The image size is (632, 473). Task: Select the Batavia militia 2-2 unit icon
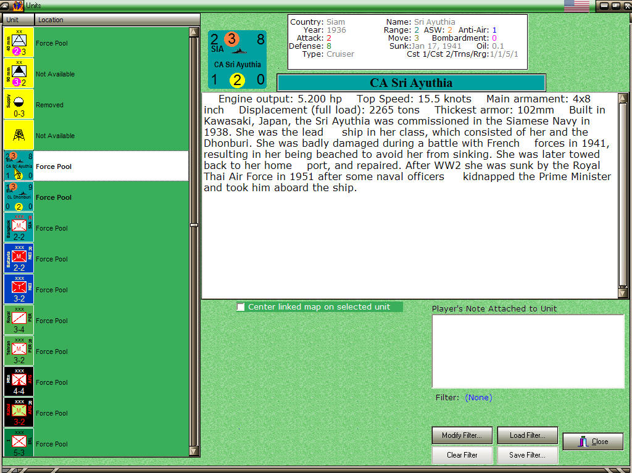point(19,258)
